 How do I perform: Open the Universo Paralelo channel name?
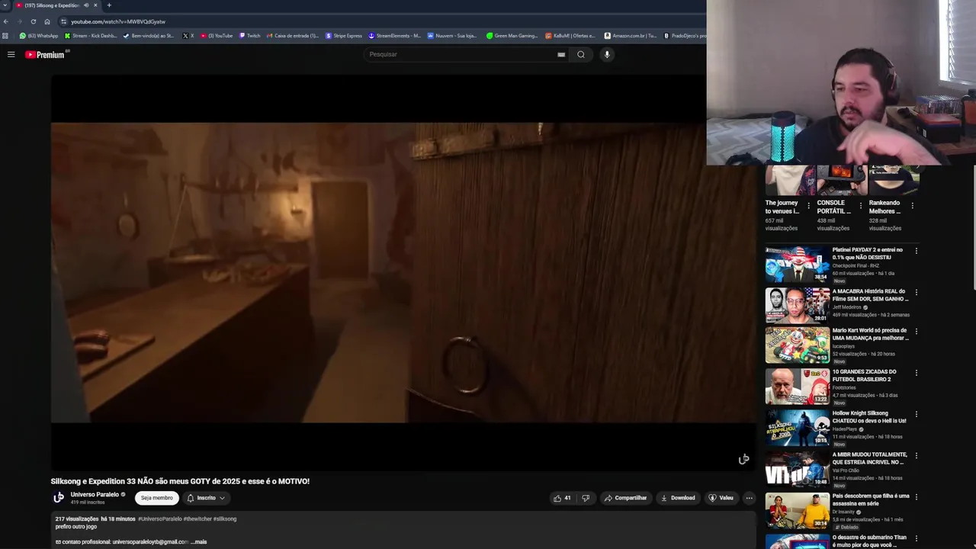95,494
